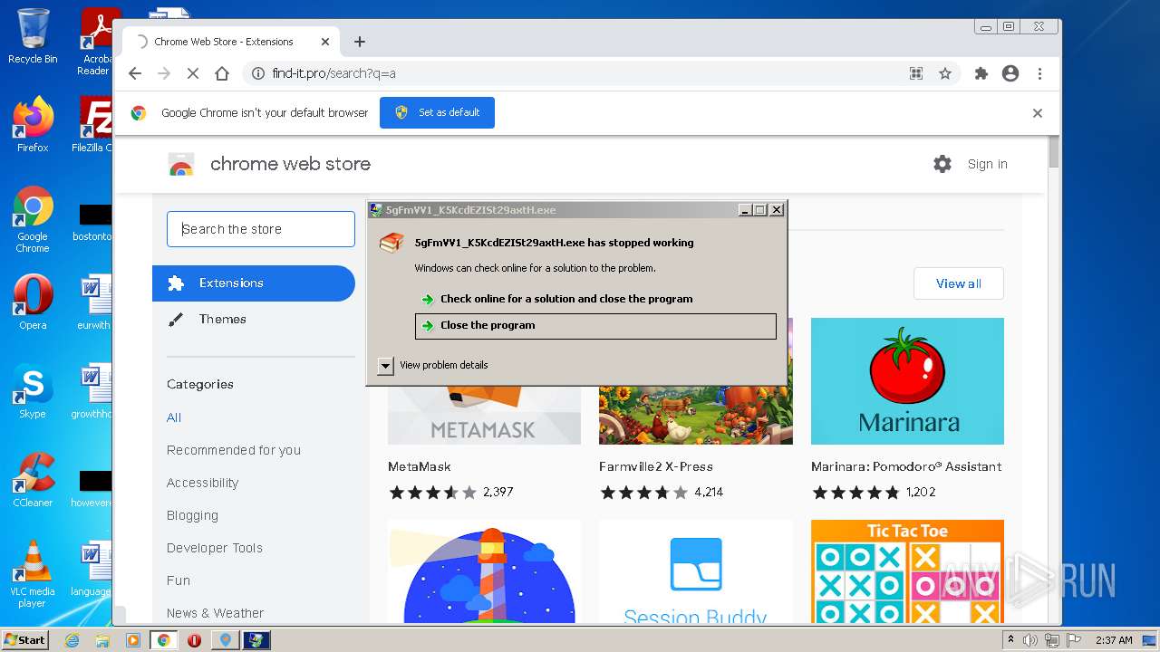Close the Chrome Web Store tab
1160x652 pixels.
pos(325,42)
